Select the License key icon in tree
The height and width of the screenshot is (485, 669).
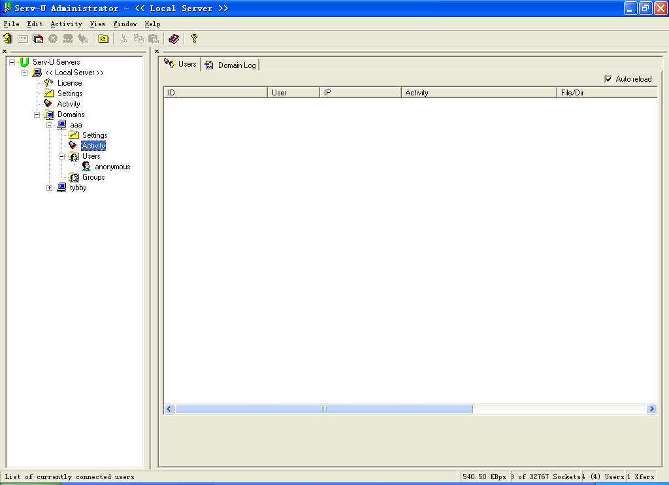point(48,83)
